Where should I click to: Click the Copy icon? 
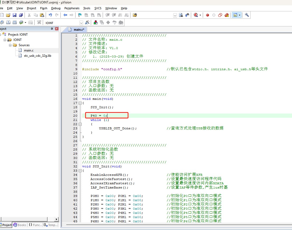click(36, 15)
